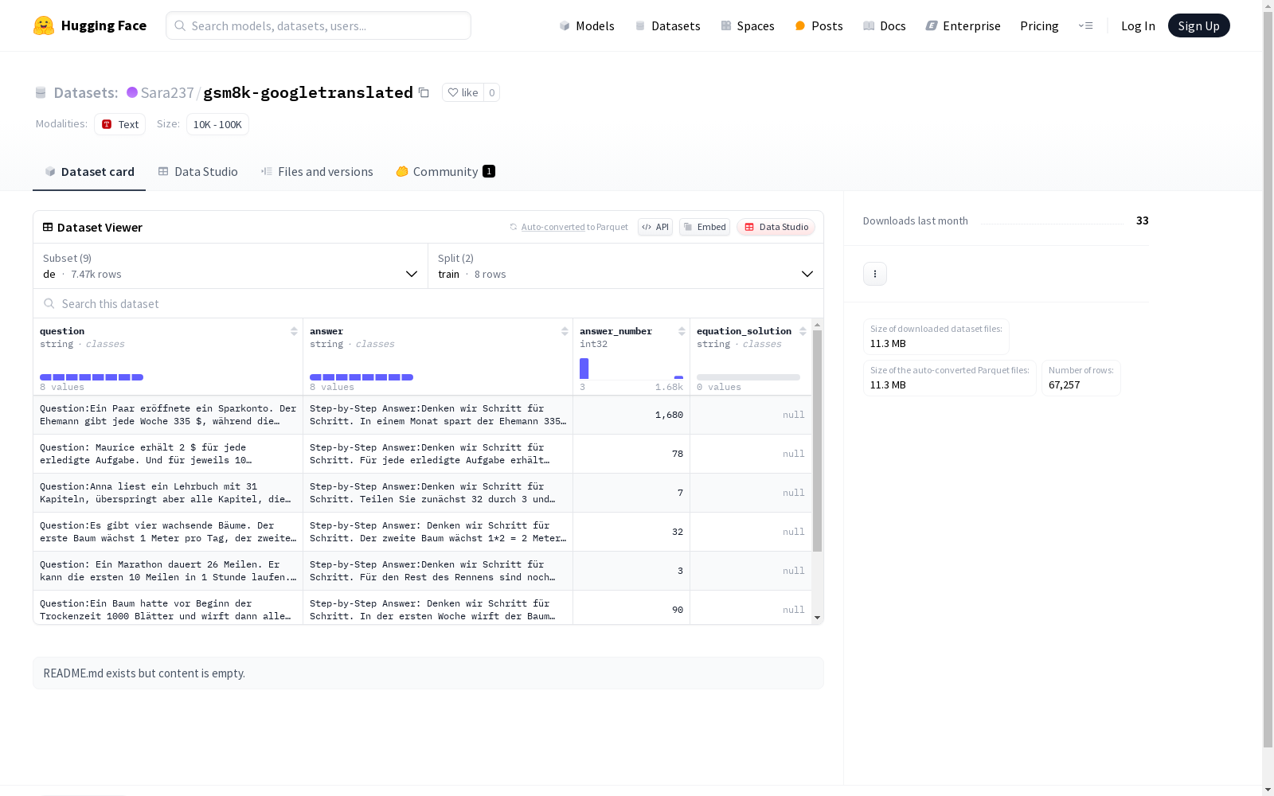Image resolution: width=1274 pixels, height=796 pixels.
Task: Sort the question column
Action: coord(294,331)
